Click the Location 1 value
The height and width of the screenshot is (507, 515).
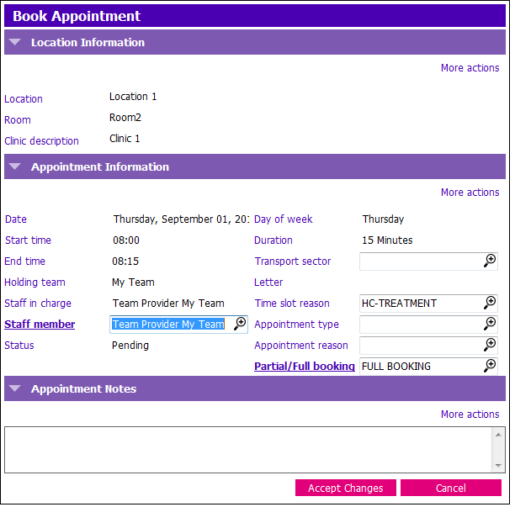pos(133,97)
